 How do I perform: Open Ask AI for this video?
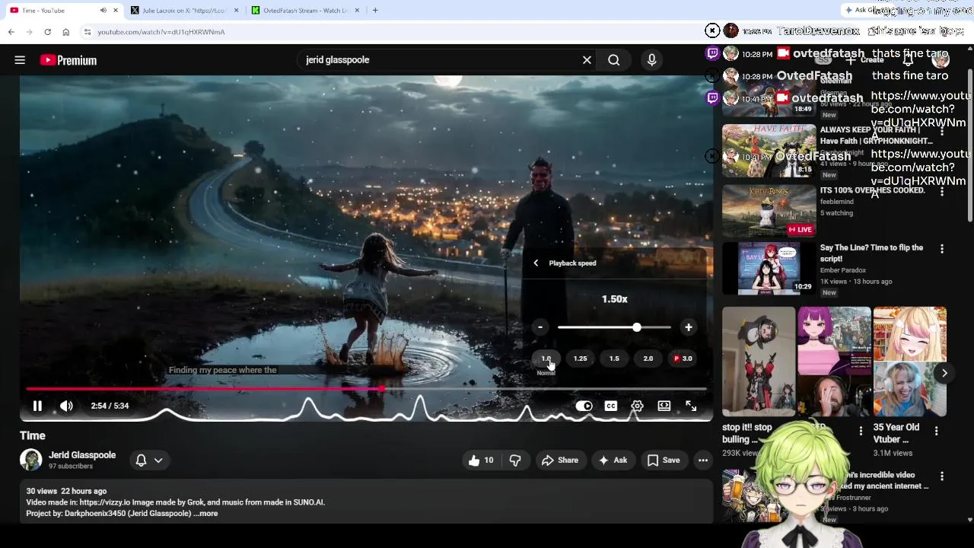[x=613, y=460]
